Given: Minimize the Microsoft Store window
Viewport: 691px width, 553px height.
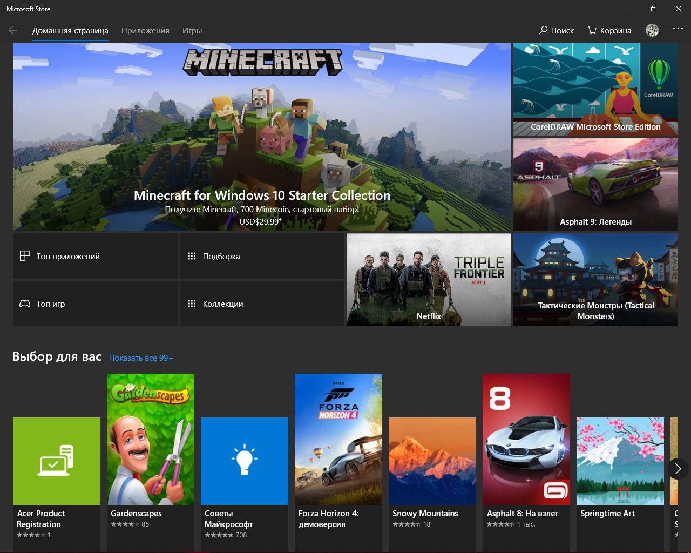Looking at the screenshot, I should (x=628, y=9).
